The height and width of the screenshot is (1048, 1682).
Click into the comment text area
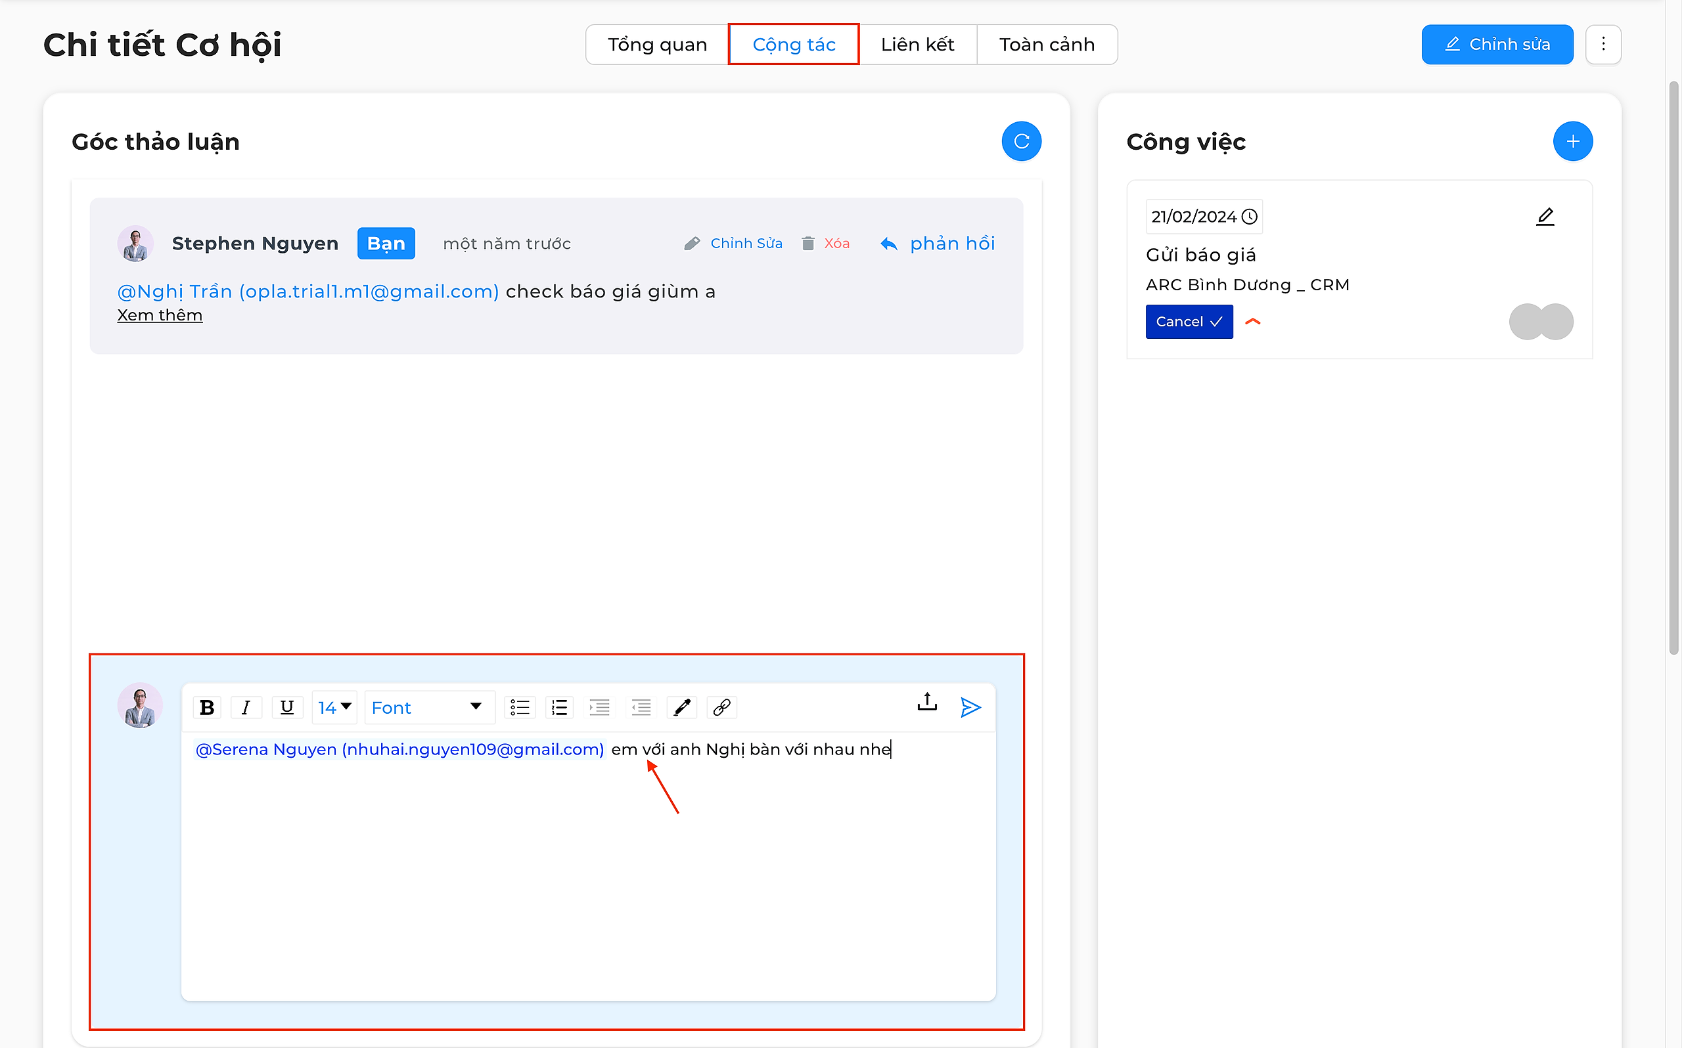click(588, 866)
